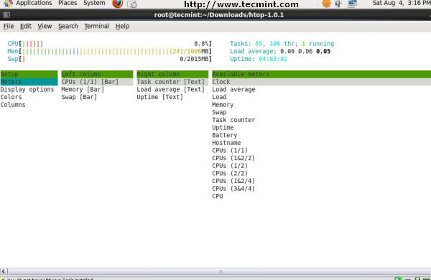Select Display options in Setup
This screenshot has width=431, height=280.
click(x=27, y=90)
